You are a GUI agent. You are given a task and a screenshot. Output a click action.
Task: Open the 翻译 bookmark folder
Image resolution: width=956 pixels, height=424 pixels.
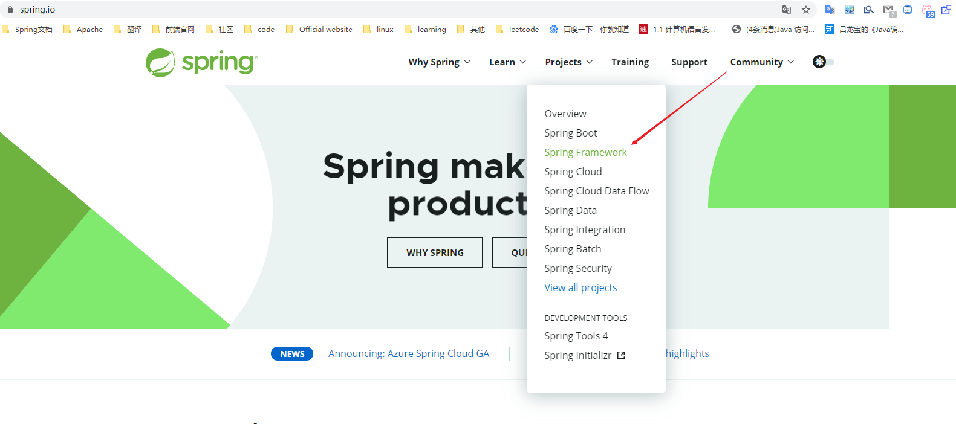128,29
